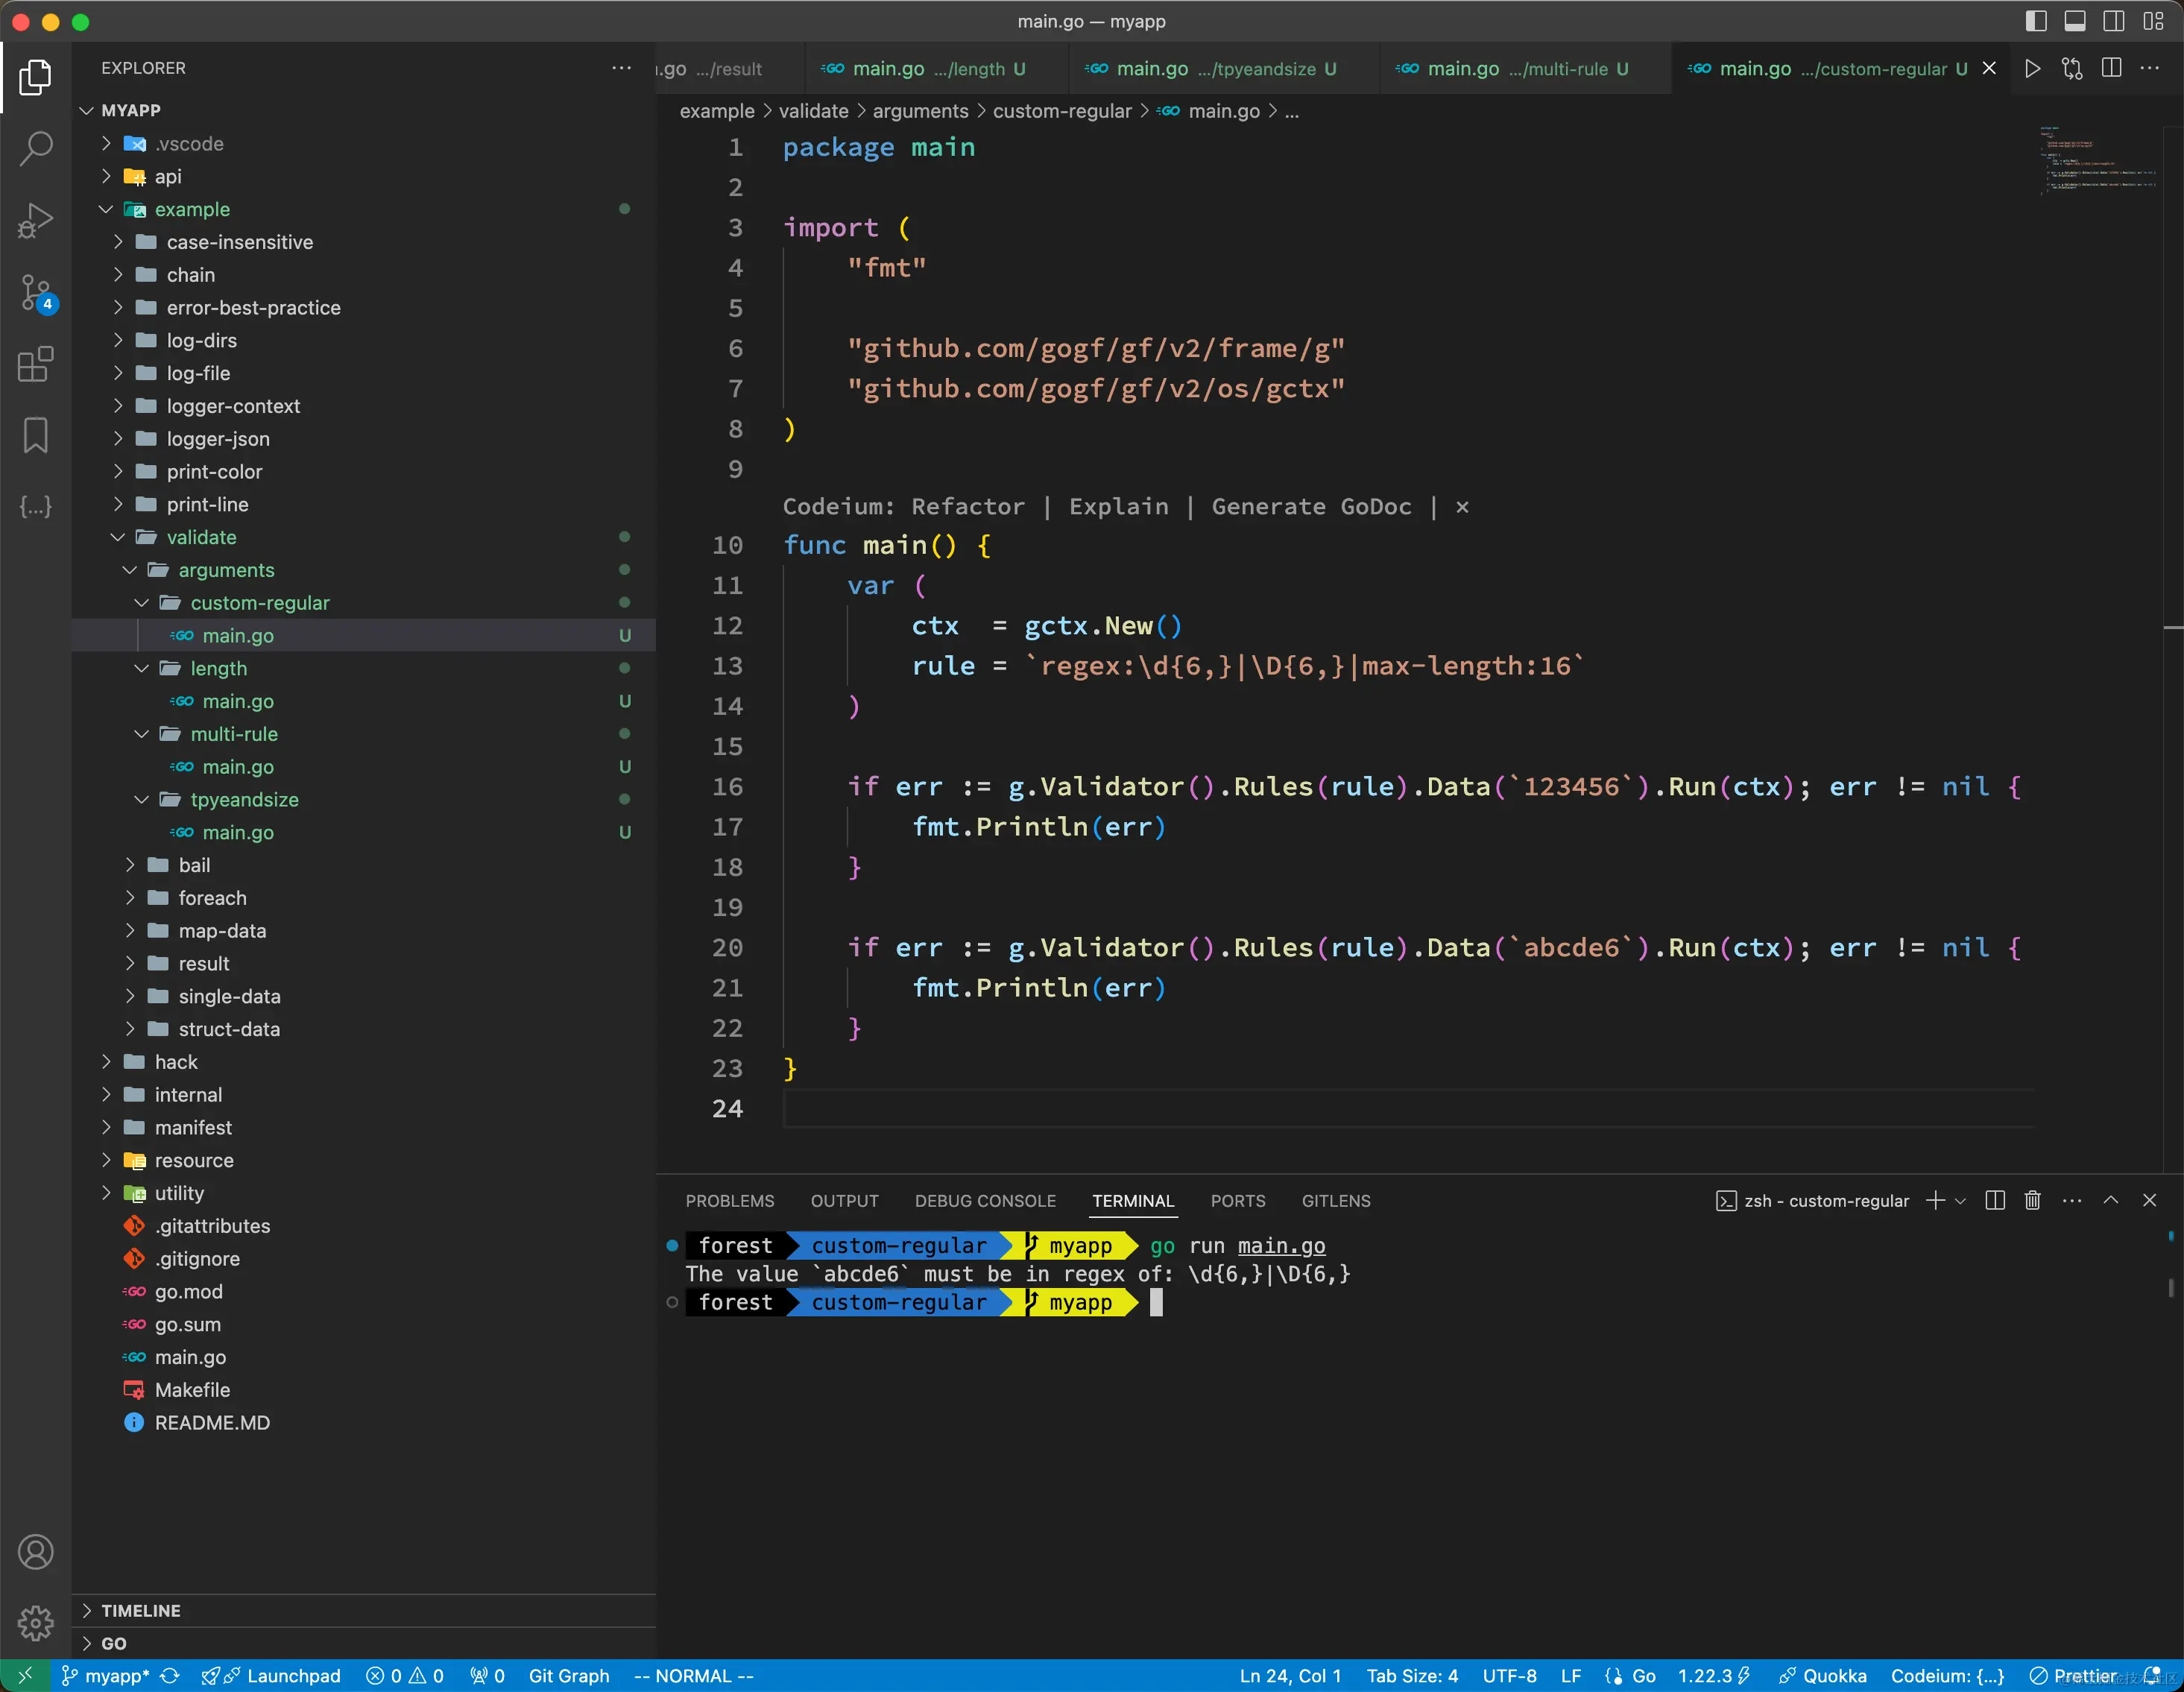2184x1692 pixels.
Task: Maximize the terminal panel size
Action: pos(2110,1200)
